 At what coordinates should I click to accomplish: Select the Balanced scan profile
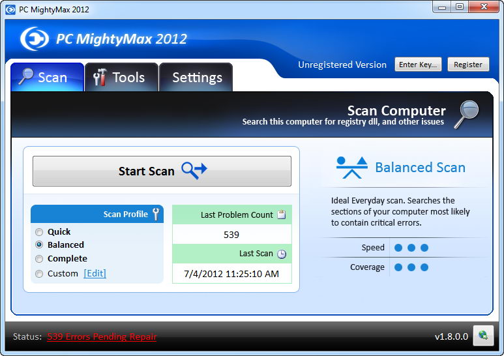[39, 245]
